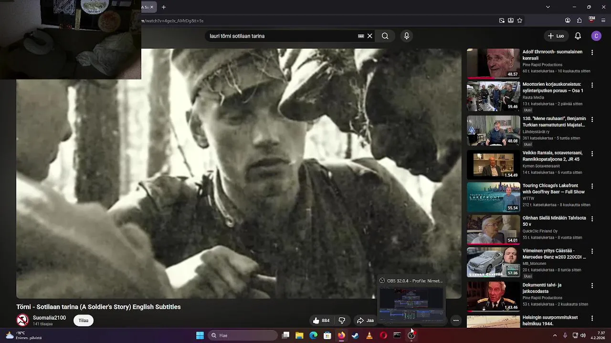The height and width of the screenshot is (343, 611).
Task: Open Firefox account icon in toolbar
Action: (568, 20)
